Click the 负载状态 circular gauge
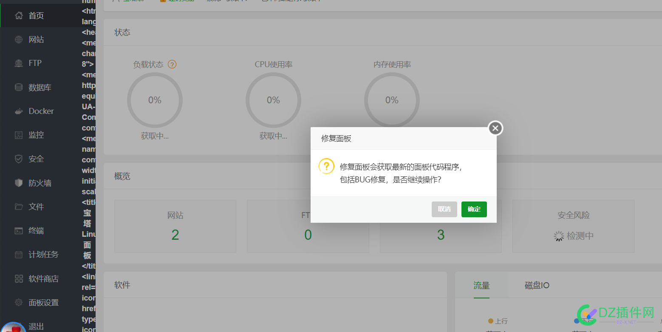 pos(155,100)
